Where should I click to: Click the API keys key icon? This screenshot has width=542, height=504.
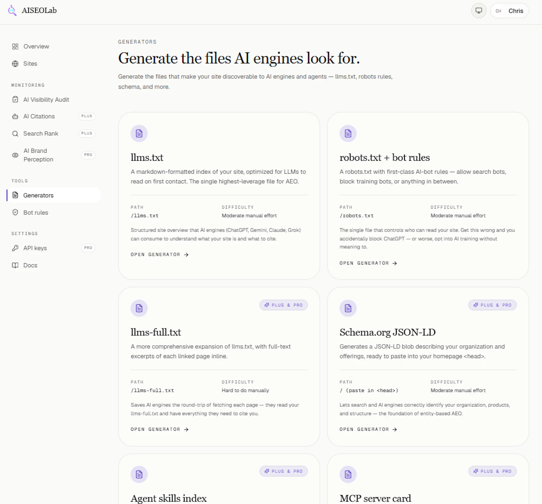click(x=15, y=248)
